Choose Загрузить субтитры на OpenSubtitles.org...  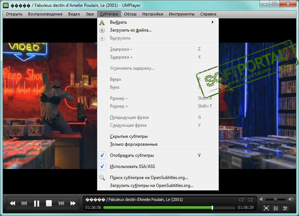[x=158, y=186]
